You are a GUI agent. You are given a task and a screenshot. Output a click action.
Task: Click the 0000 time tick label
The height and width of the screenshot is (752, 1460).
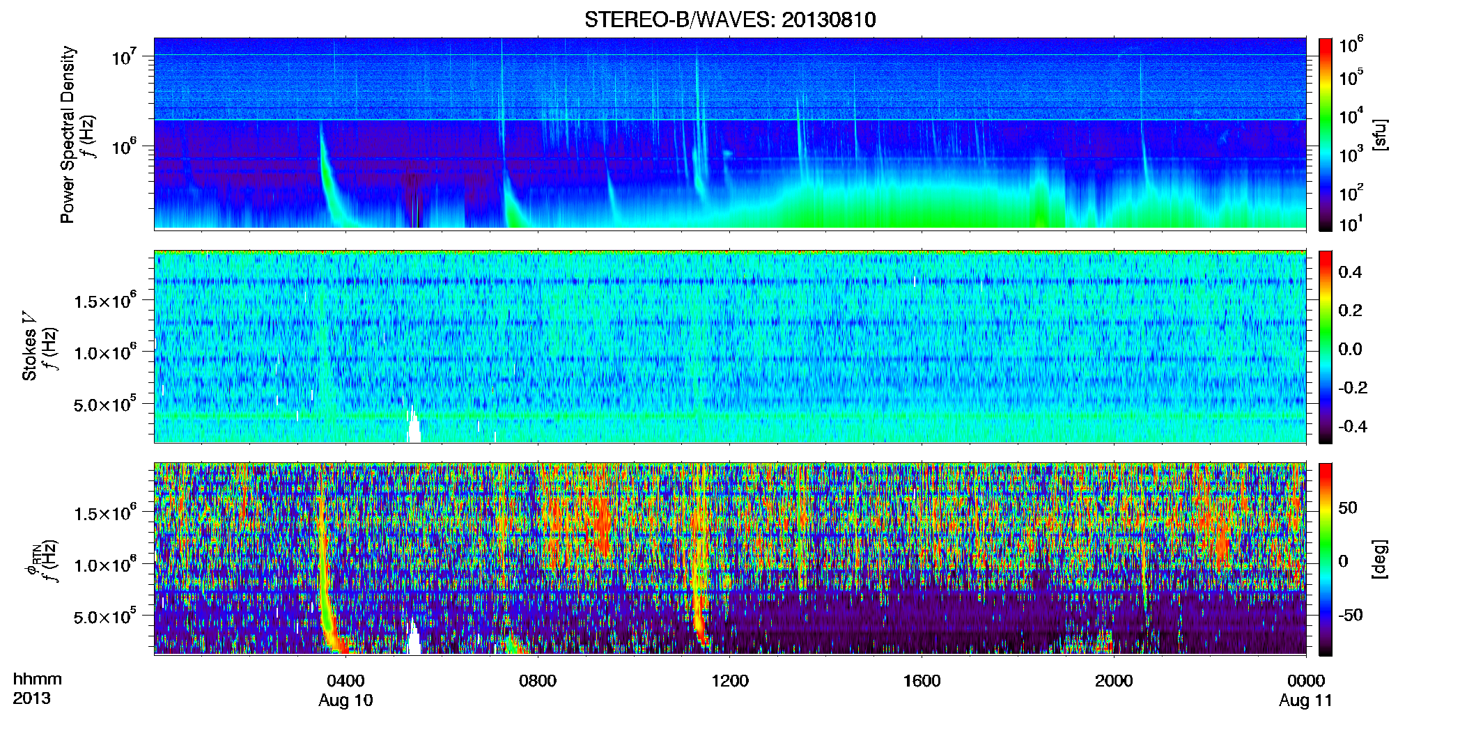pyautogui.click(x=1306, y=681)
